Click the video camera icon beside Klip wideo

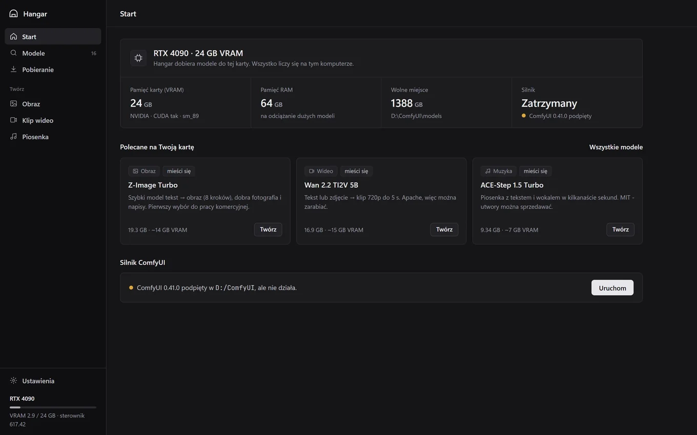[13, 120]
